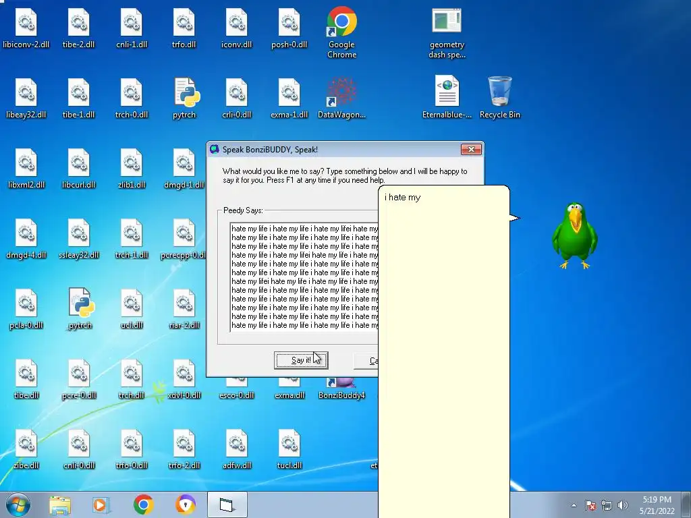Select the pytrch Python file
The image size is (691, 518).
tap(184, 98)
